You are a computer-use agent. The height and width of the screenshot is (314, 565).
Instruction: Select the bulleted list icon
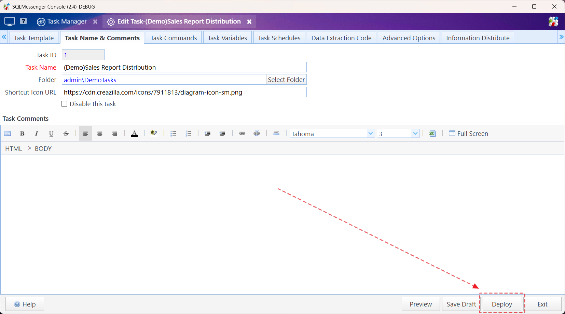(x=173, y=133)
